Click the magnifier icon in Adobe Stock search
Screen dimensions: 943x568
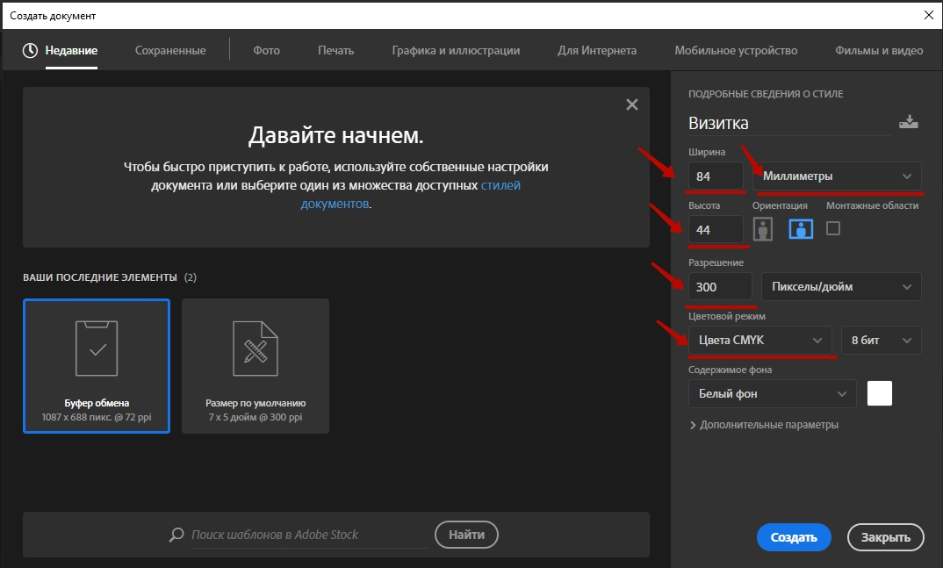click(176, 535)
